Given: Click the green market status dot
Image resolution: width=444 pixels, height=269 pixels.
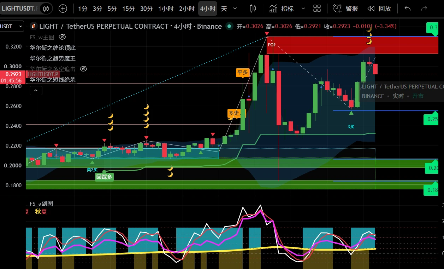Looking at the screenshot, I should [229, 26].
